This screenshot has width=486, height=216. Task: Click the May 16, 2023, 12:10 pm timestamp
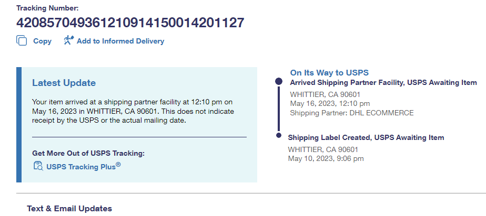(x=330, y=103)
